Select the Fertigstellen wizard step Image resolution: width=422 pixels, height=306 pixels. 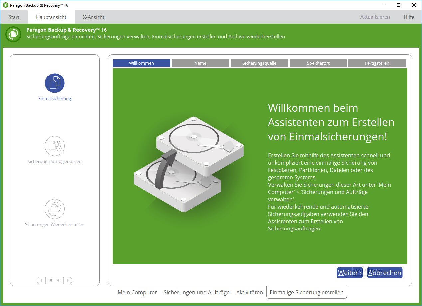coord(377,63)
